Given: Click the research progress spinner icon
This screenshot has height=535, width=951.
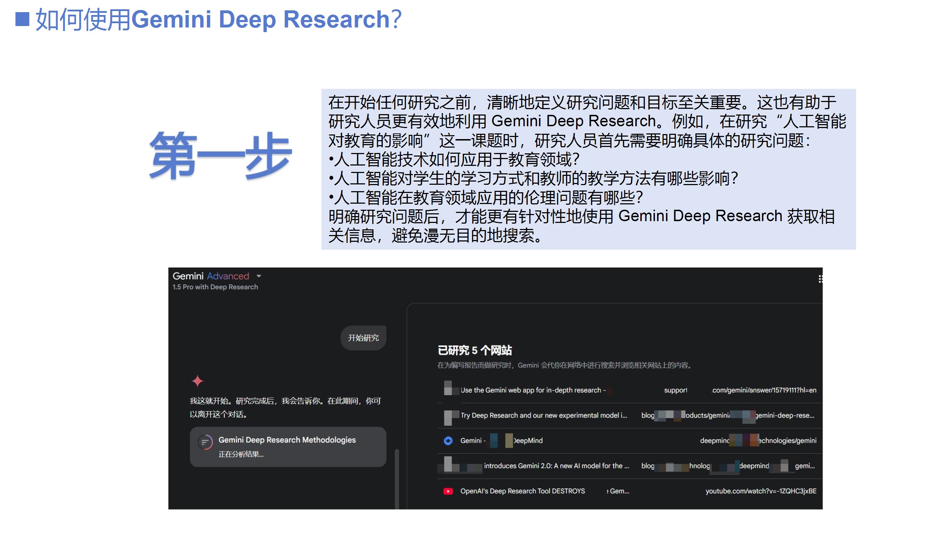Looking at the screenshot, I should pyautogui.click(x=205, y=442).
